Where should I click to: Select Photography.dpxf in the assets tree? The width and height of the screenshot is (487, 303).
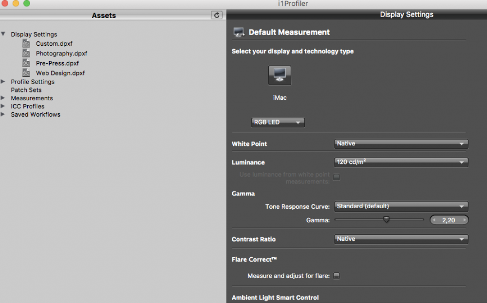(61, 53)
